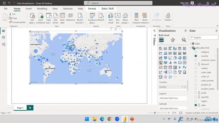Open SQL Server connector

tap(55, 18)
